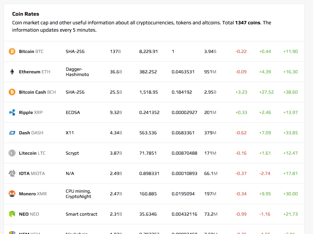Image resolution: width=313 pixels, height=234 pixels.
Task: Open the Bitcoin BTC coin link
Action: pos(31,51)
